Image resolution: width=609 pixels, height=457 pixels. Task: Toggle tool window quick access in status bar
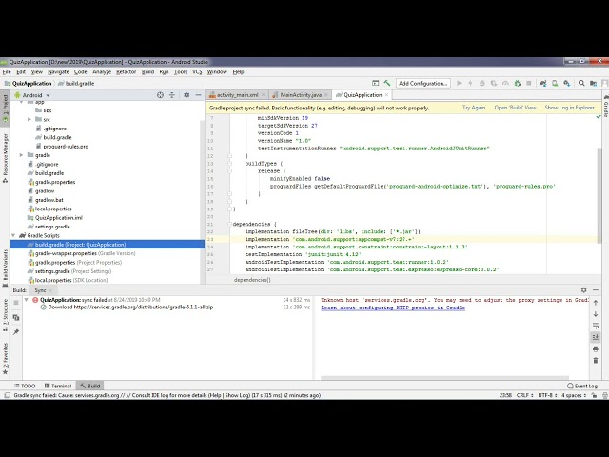click(7, 395)
